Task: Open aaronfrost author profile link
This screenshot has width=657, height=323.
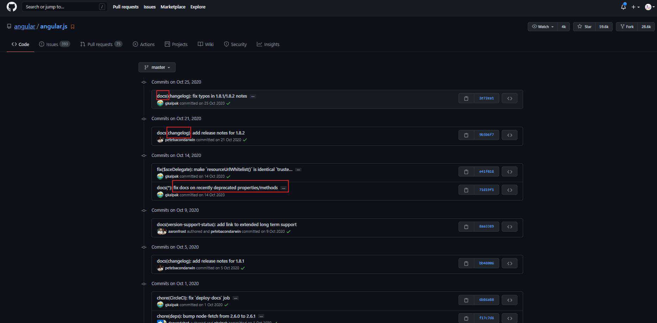Action: coord(177,231)
